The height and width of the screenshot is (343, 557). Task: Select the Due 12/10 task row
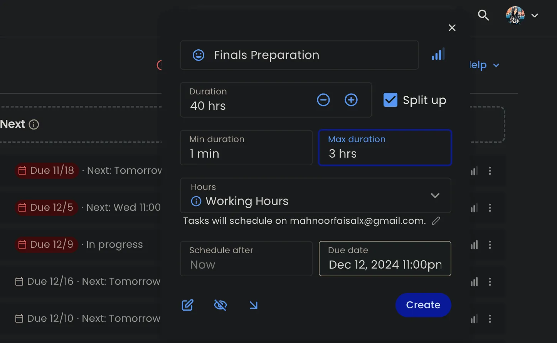click(x=88, y=318)
